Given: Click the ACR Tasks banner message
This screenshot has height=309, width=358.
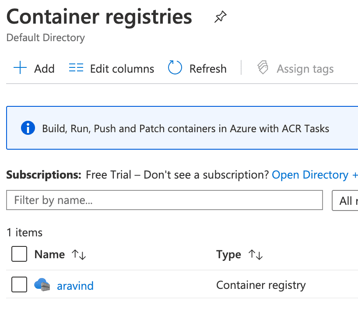Looking at the screenshot, I should click(186, 129).
